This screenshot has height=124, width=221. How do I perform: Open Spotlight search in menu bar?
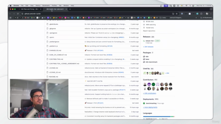tap(190, 6)
